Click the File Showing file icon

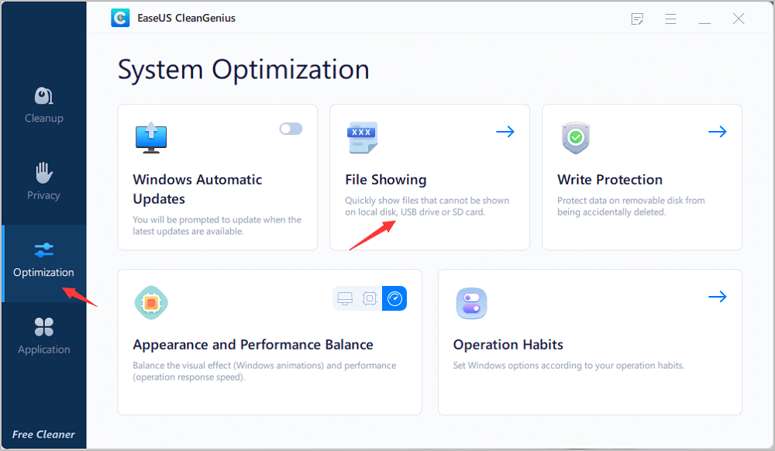coord(361,138)
